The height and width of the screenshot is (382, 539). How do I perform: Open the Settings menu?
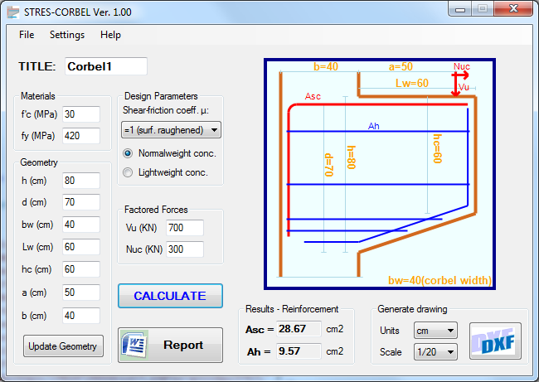(x=67, y=35)
